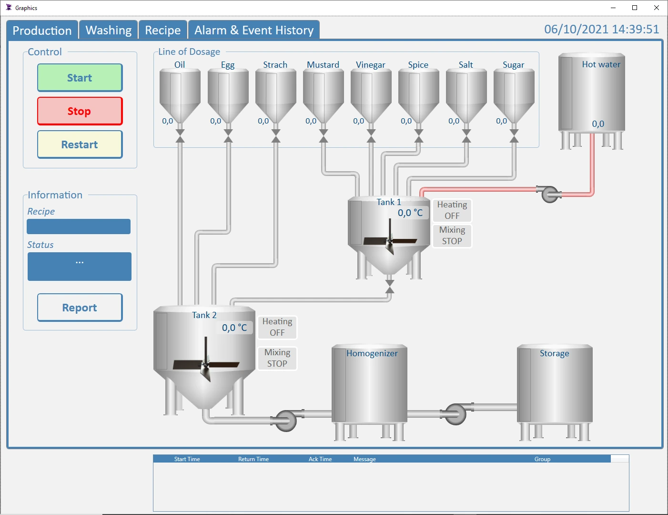Screen dimensions: 668x515
Task: Click pump between Homogenizer and Storage
Action: (x=456, y=413)
